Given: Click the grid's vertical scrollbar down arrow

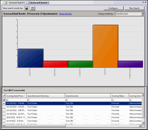Looking at the screenshot, I should (x=143, y=123).
